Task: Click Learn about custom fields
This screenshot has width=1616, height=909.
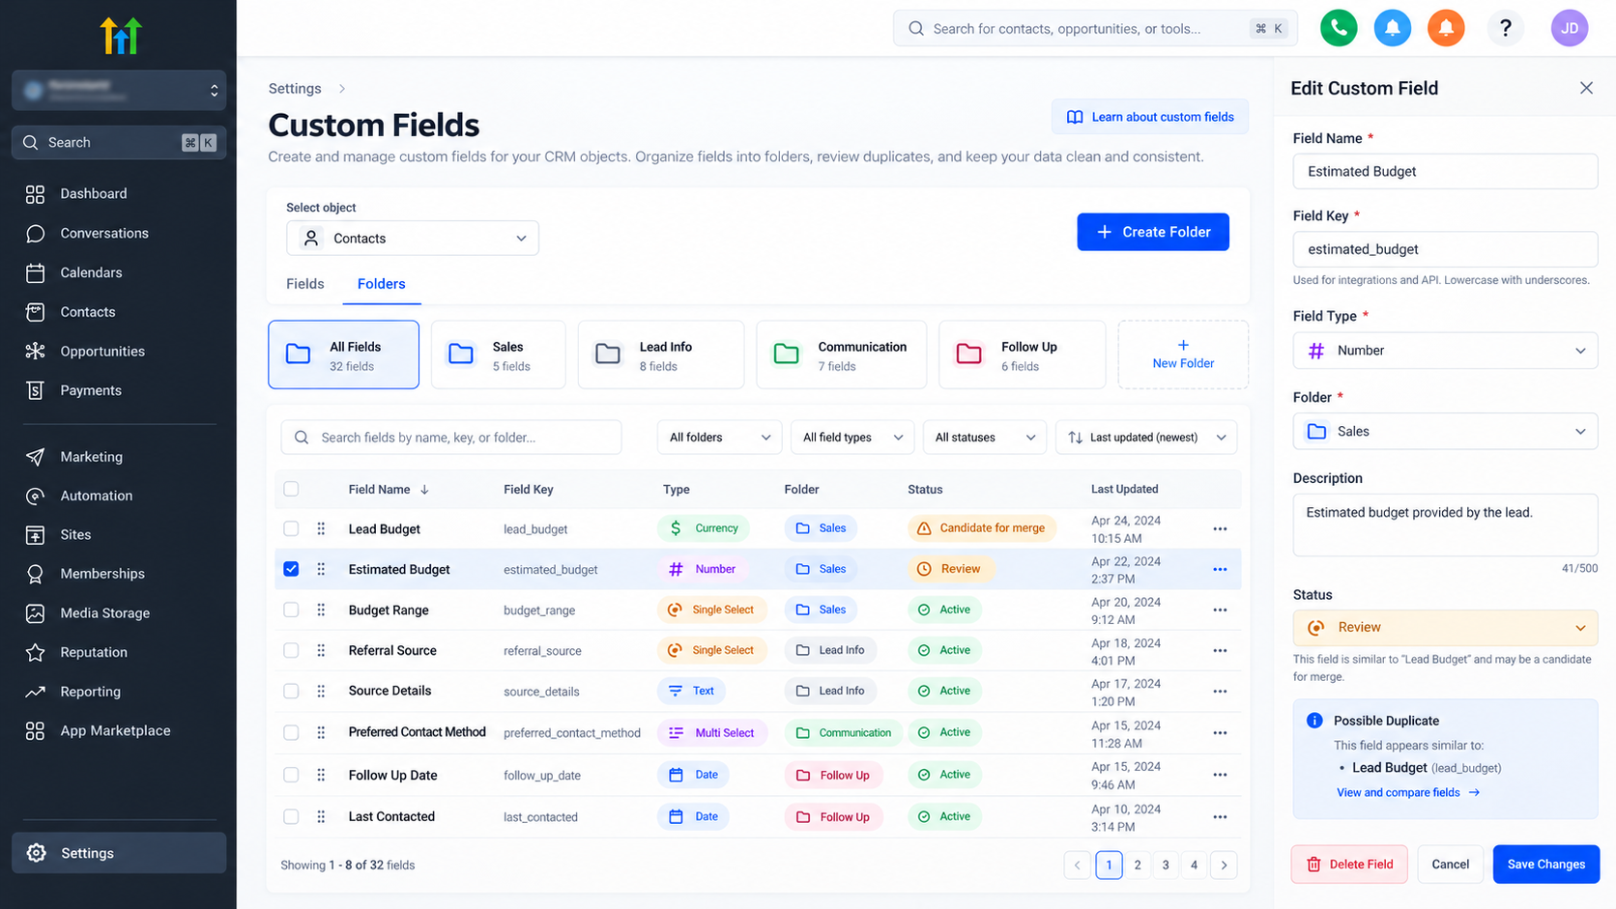Action: pos(1150,117)
